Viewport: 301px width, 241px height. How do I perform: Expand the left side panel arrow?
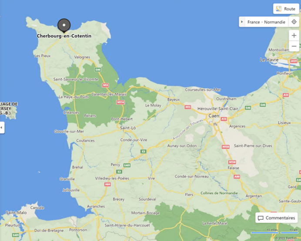2,127
